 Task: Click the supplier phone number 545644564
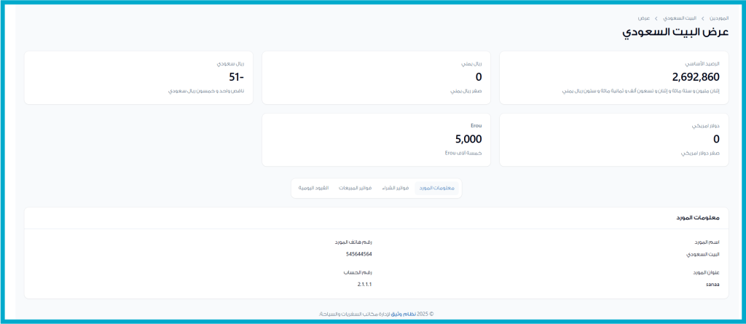tap(359, 254)
